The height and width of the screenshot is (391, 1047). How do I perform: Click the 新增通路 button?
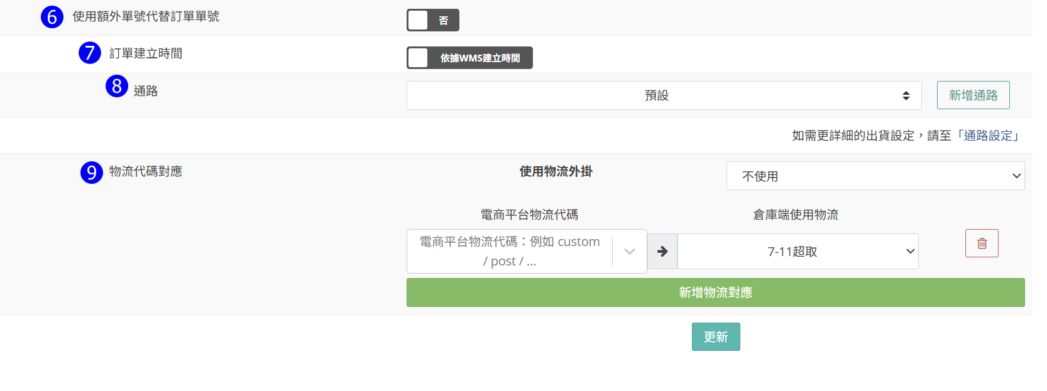(x=973, y=95)
